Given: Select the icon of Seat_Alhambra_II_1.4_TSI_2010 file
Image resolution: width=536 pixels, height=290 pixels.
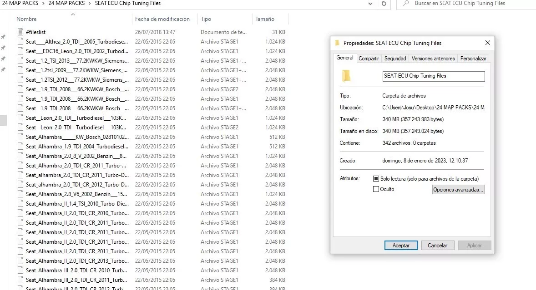Looking at the screenshot, I should point(20,204).
